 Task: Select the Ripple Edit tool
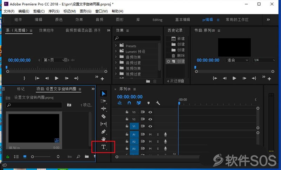[103, 109]
